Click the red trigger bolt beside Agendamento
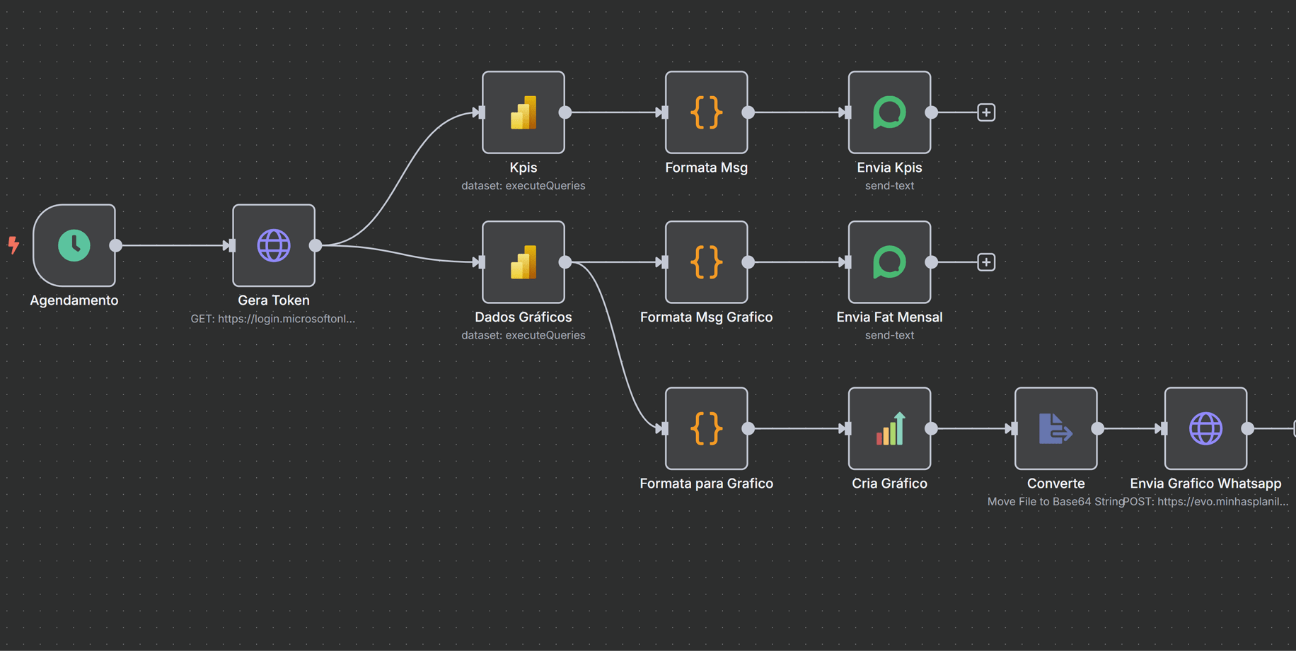 [x=13, y=245]
